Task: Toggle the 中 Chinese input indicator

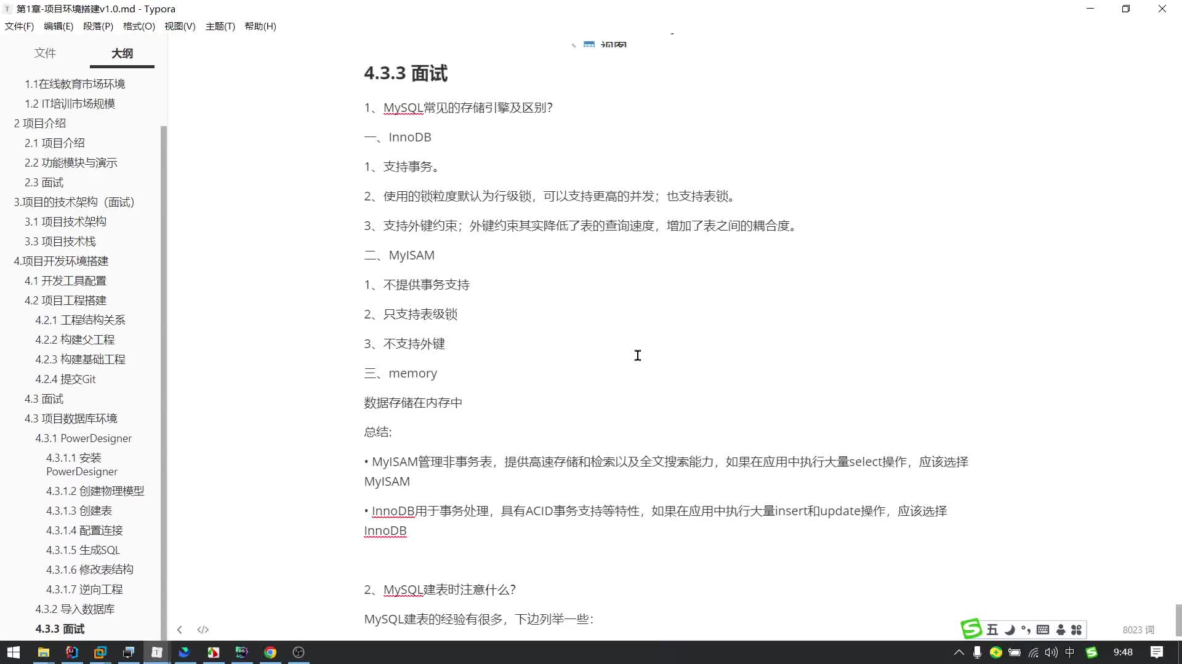Action: [1070, 652]
